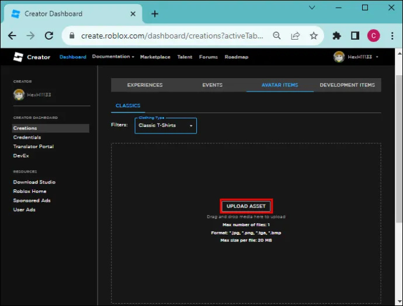Image resolution: width=403 pixels, height=306 pixels.
Task: Expand the Documentation menu
Action: 113,57
